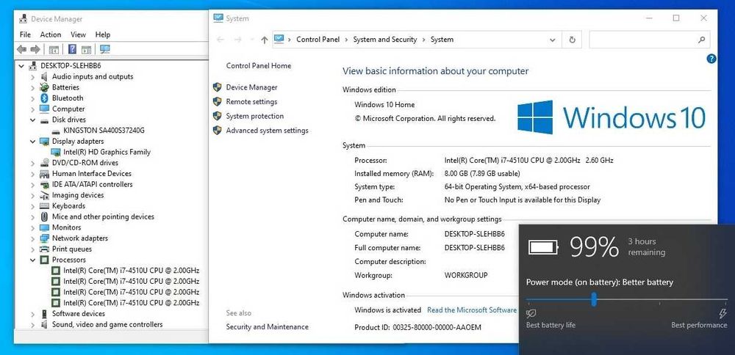
Task: Select the Software devices item
Action: [79, 314]
